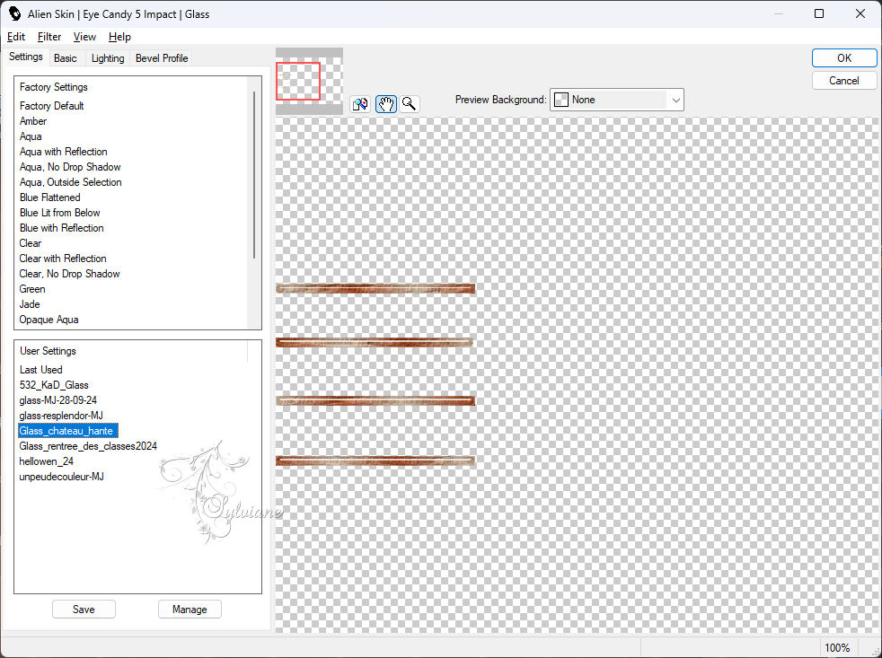This screenshot has width=882, height=658.
Task: Select glass-resplendor-MJ user setting
Action: 61,415
